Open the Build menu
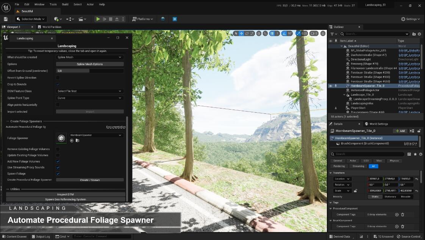 65,5
